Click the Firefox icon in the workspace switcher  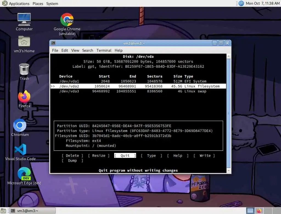[x=259, y=210]
